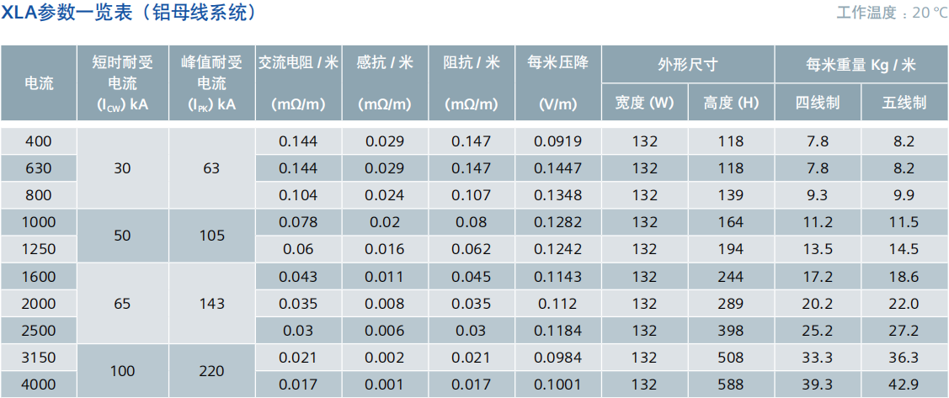Viewport: 949px width, 398px height.
Task: Select the 电流 column header
Action: [x=39, y=83]
